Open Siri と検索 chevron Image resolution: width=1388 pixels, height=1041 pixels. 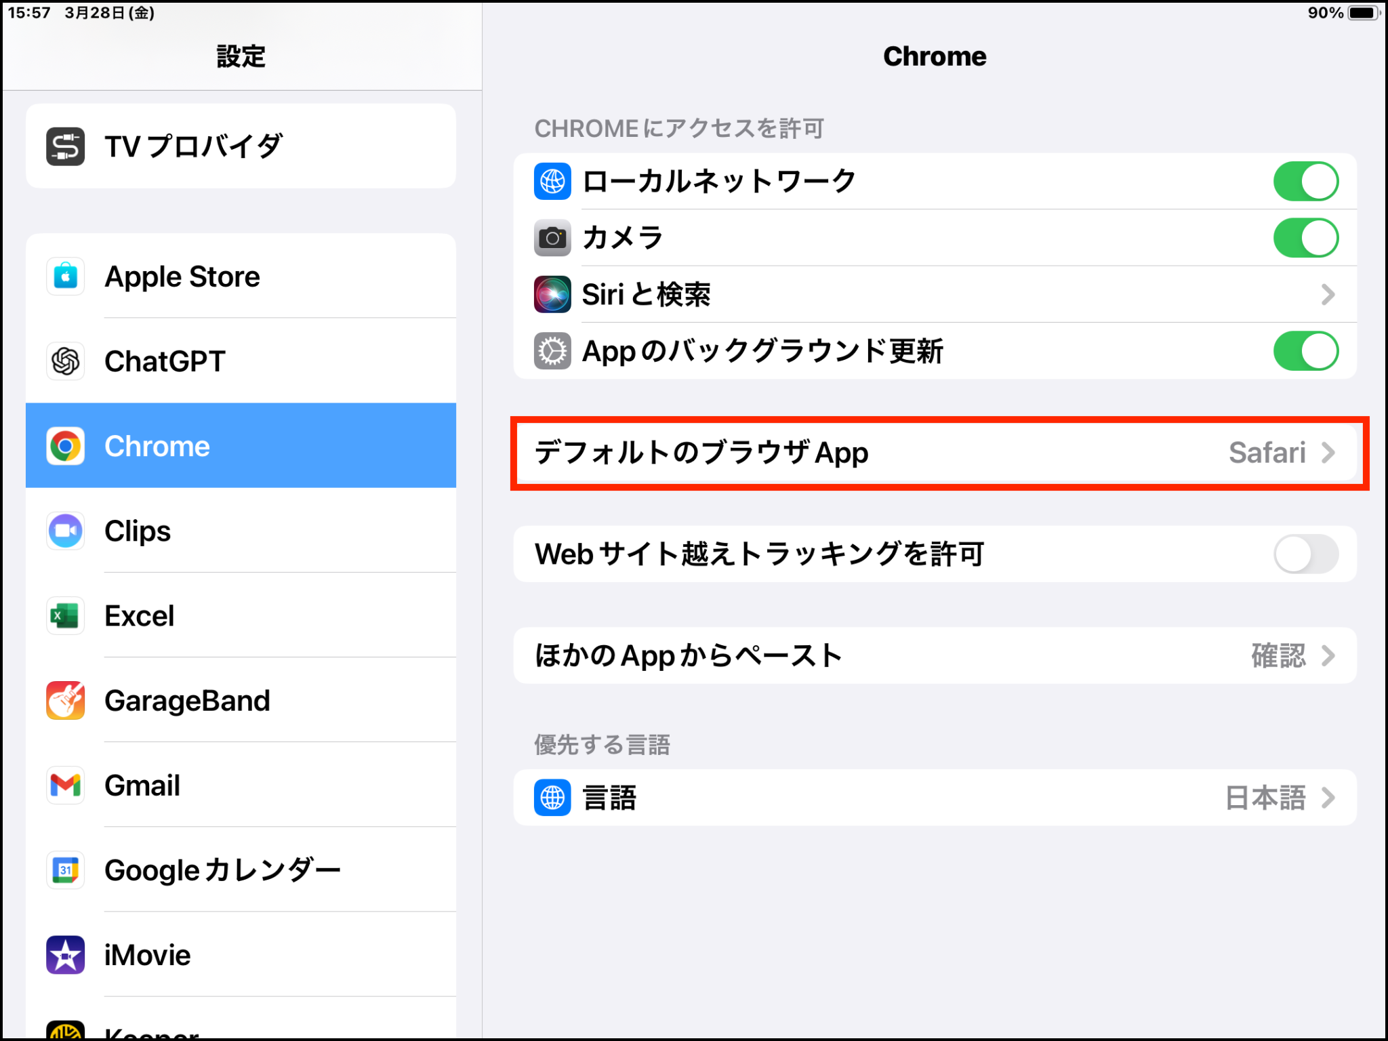click(x=1328, y=294)
